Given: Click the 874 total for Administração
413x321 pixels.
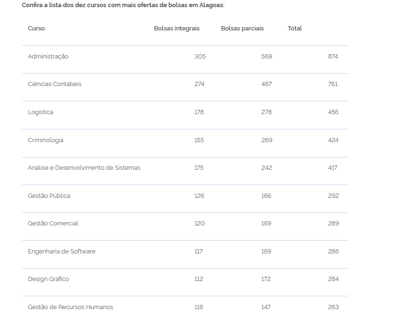Looking at the screenshot, I should (x=333, y=57).
